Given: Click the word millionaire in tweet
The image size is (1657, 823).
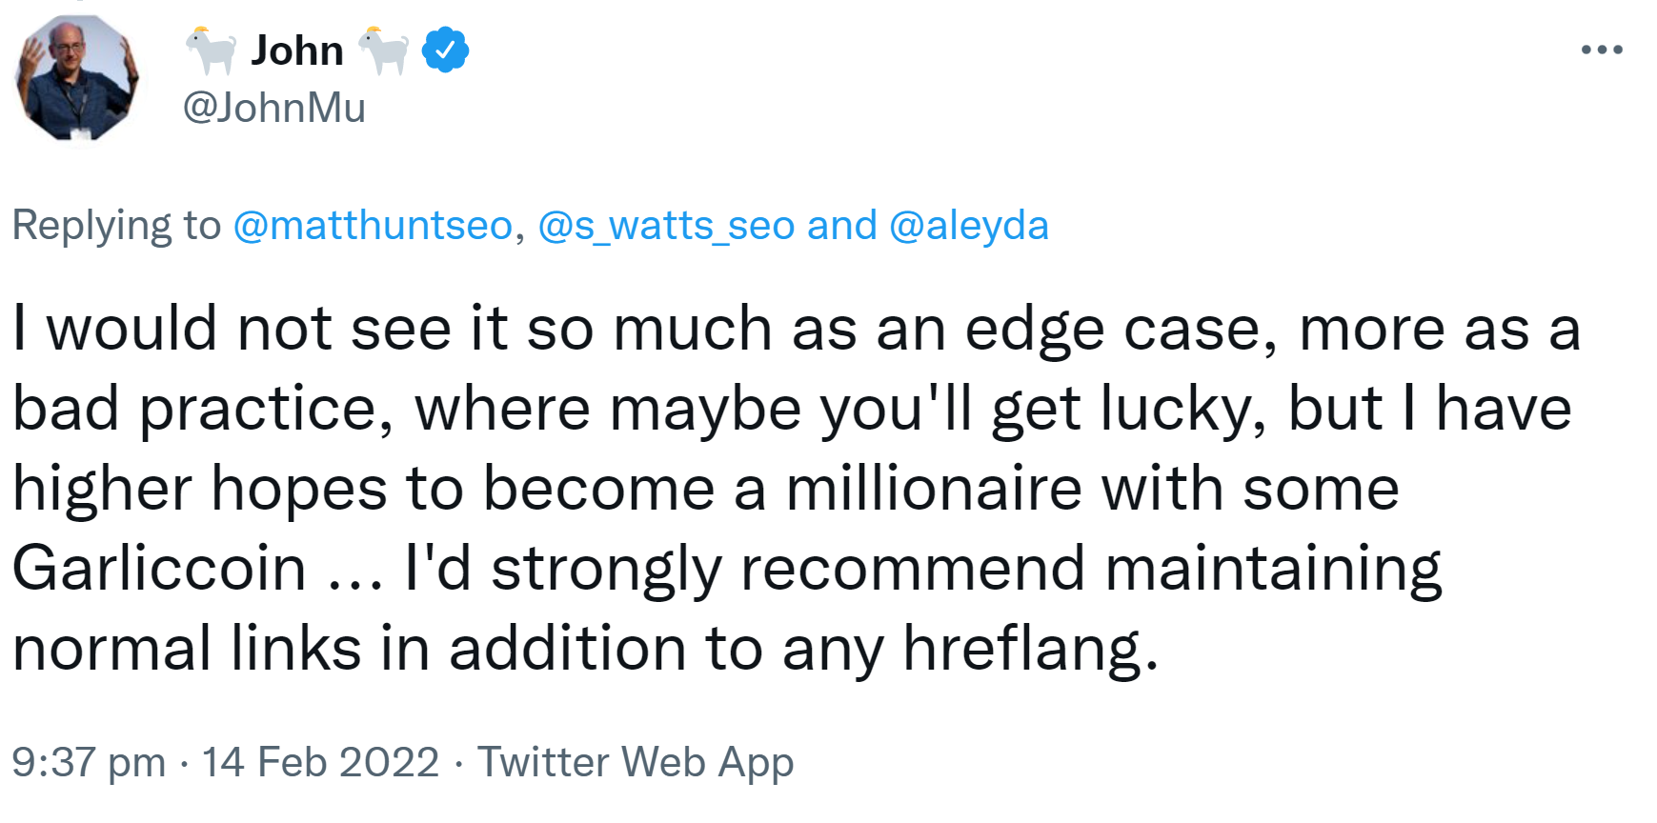Looking at the screenshot, I should [x=934, y=489].
